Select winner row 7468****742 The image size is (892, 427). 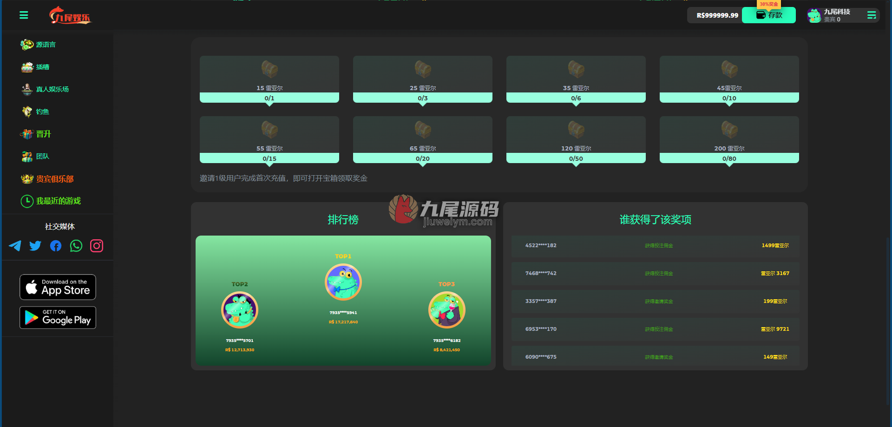click(656, 274)
